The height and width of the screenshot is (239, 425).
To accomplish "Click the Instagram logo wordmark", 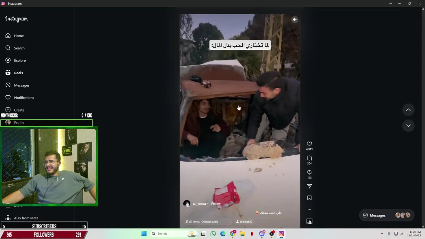I will click(17, 19).
